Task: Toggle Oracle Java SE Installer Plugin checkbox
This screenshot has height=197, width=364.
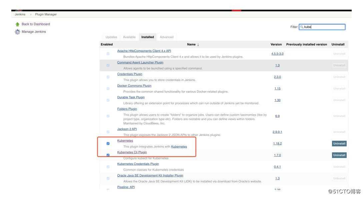Action: 108,178
